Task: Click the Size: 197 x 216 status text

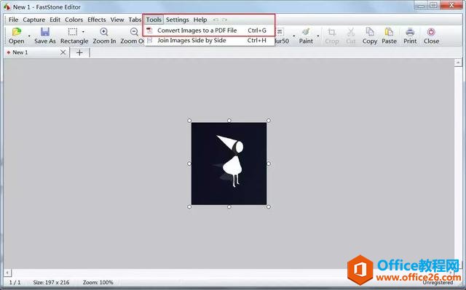Action: tap(51, 282)
